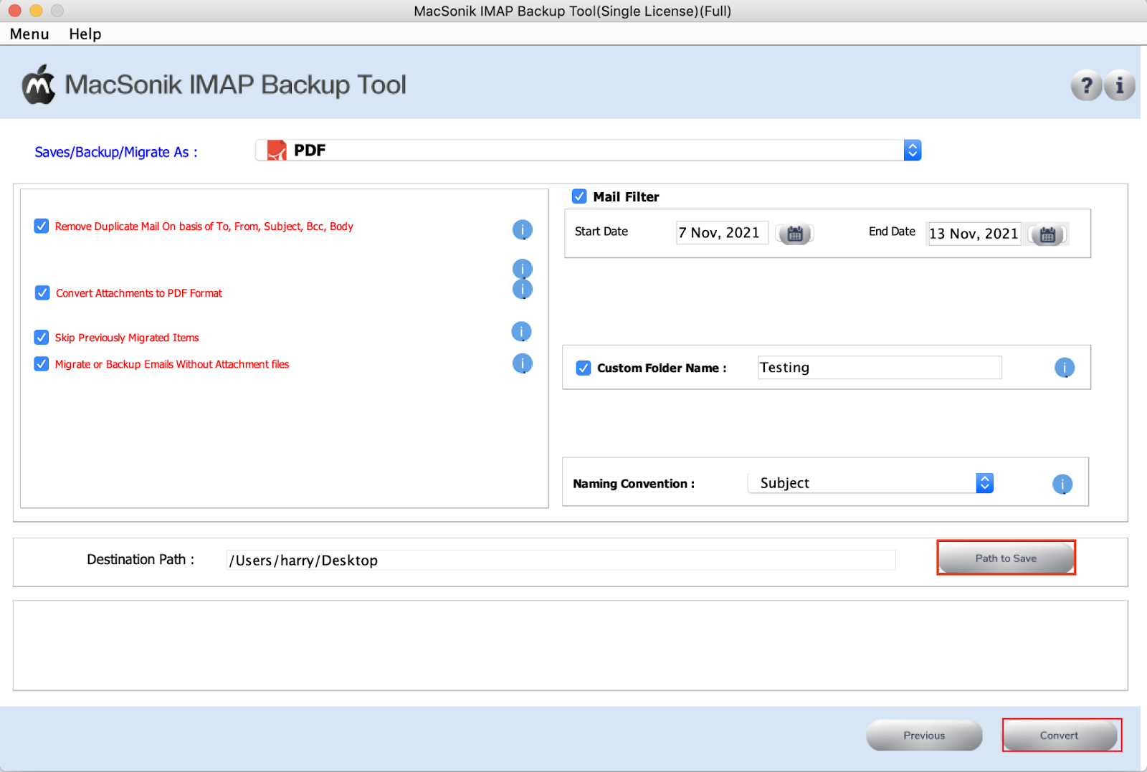Disable Skip Previously Migrated Items
This screenshot has height=772, width=1147.
[42, 338]
